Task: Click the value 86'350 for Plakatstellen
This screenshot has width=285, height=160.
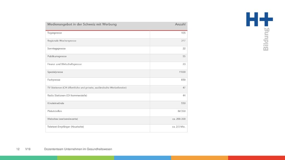Action: pos(181,111)
